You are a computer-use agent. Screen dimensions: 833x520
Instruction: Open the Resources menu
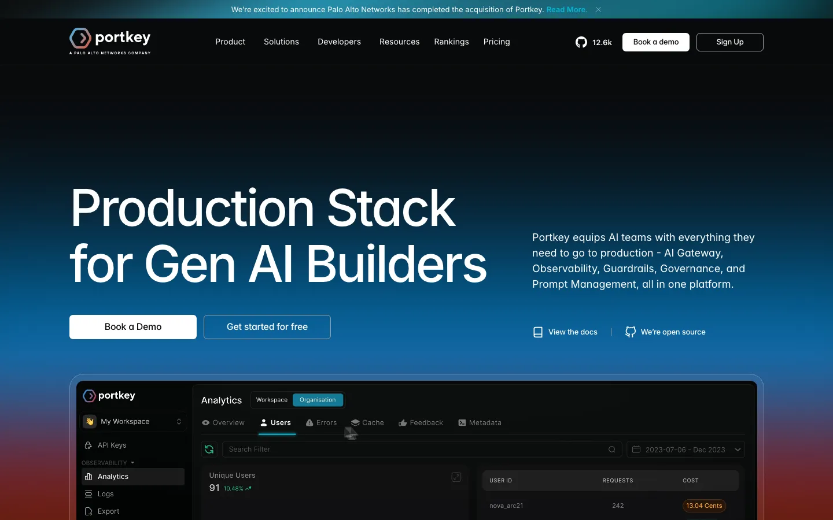399,42
